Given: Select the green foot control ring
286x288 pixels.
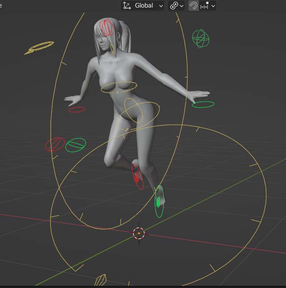Looking at the screenshot, I should click(x=159, y=201).
